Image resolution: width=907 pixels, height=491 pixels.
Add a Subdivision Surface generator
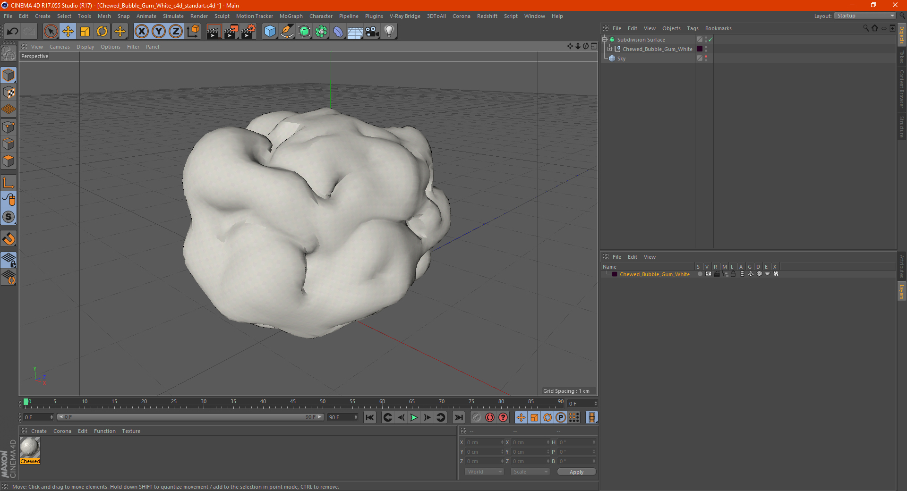tap(304, 32)
